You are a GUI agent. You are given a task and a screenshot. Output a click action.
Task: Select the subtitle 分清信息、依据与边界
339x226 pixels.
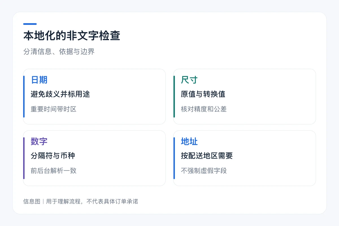(x=59, y=52)
